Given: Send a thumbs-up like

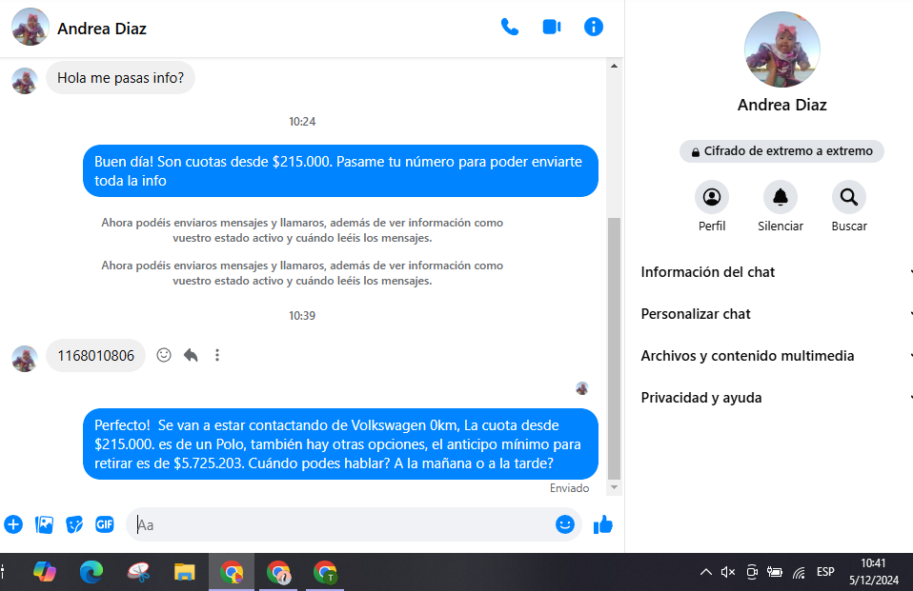Looking at the screenshot, I should [x=603, y=524].
